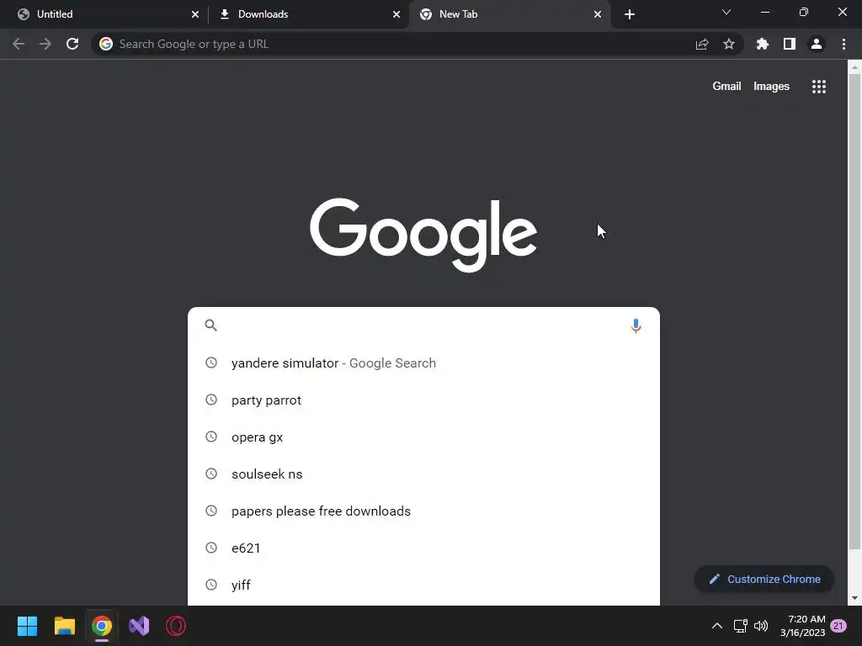
Task: Open the Chrome profile icon
Action: (816, 44)
